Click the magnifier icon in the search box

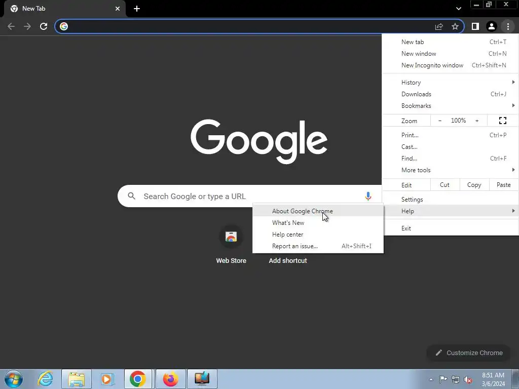[x=132, y=196]
